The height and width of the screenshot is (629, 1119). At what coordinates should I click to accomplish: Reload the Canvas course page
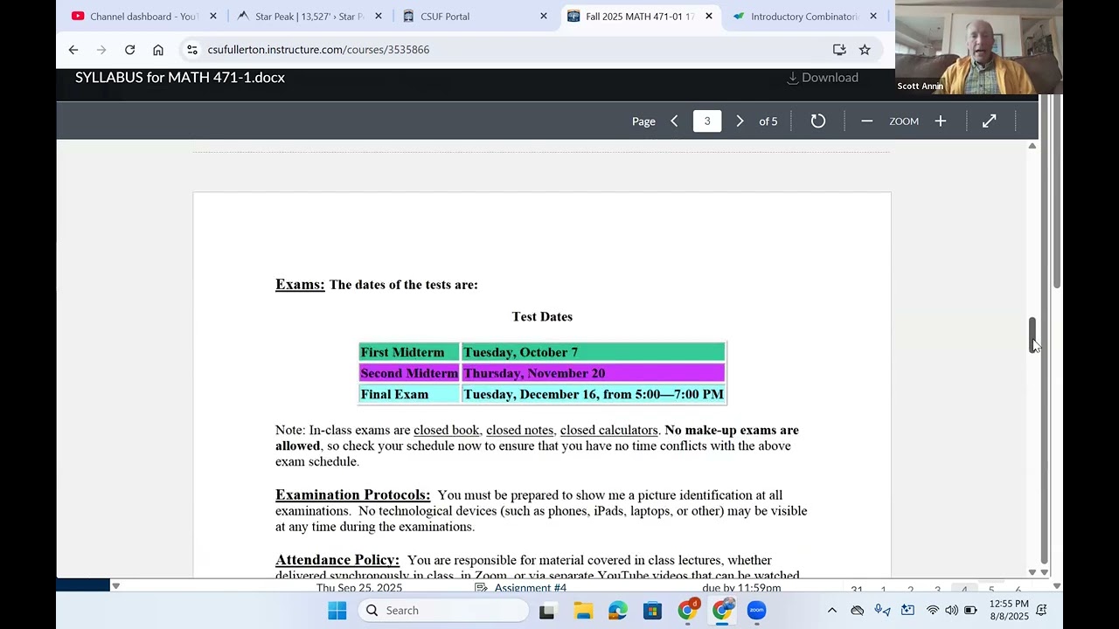[x=129, y=50]
